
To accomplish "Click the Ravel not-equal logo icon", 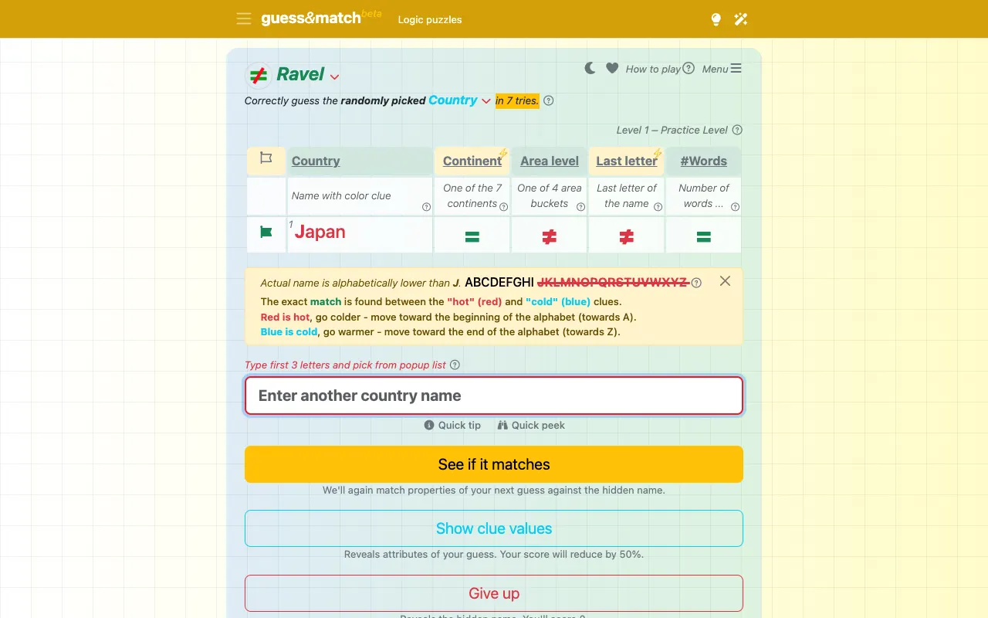I will [259, 75].
